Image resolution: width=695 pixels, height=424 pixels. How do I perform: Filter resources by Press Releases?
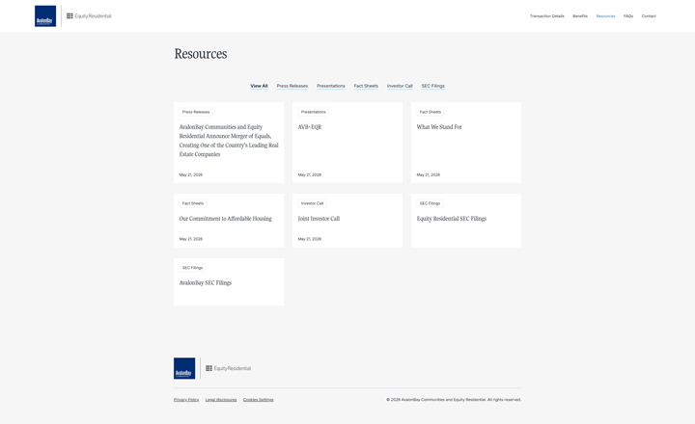coord(292,86)
